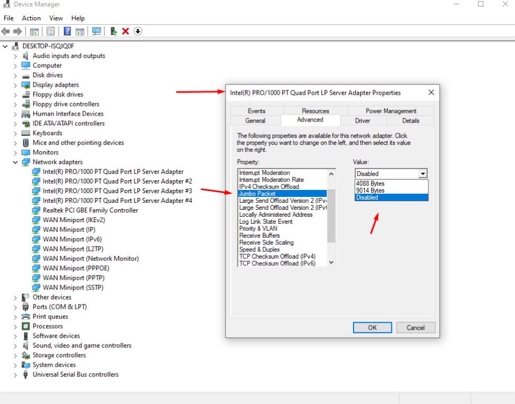Viewport: 515px width, 404px height.
Task: Choose Disabled in the value list
Action: pyautogui.click(x=391, y=197)
